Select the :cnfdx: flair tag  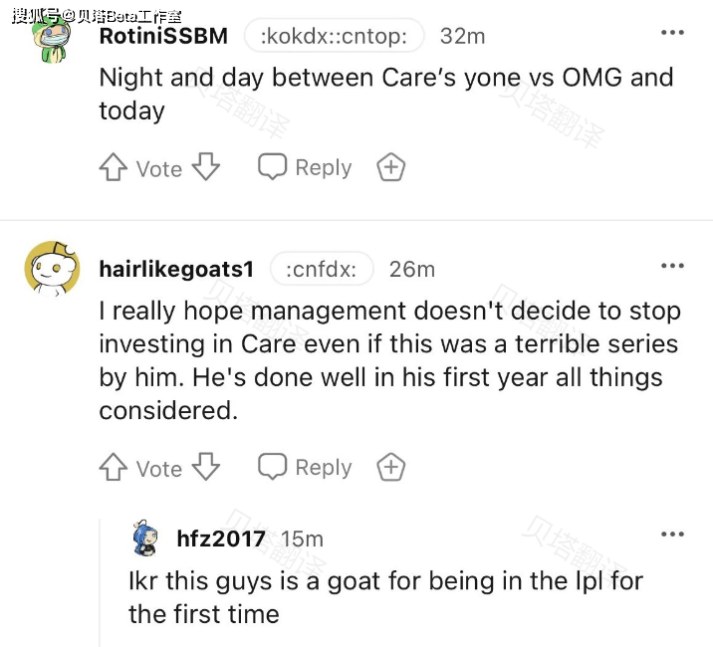[322, 269]
